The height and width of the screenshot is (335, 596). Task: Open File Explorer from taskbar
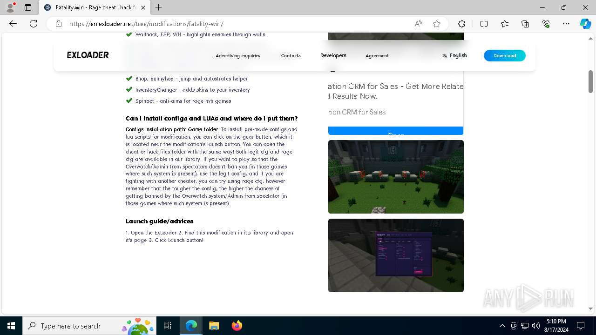(x=214, y=326)
